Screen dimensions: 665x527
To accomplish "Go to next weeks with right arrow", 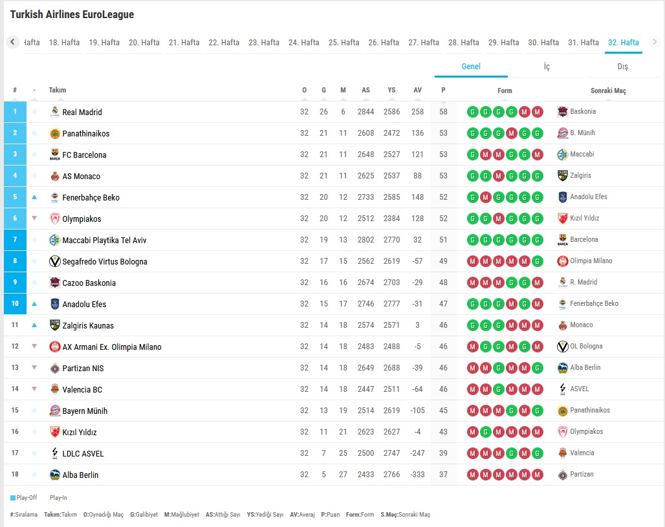I will 655,42.
